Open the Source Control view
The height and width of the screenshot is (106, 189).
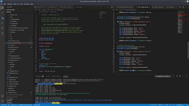(2, 18)
